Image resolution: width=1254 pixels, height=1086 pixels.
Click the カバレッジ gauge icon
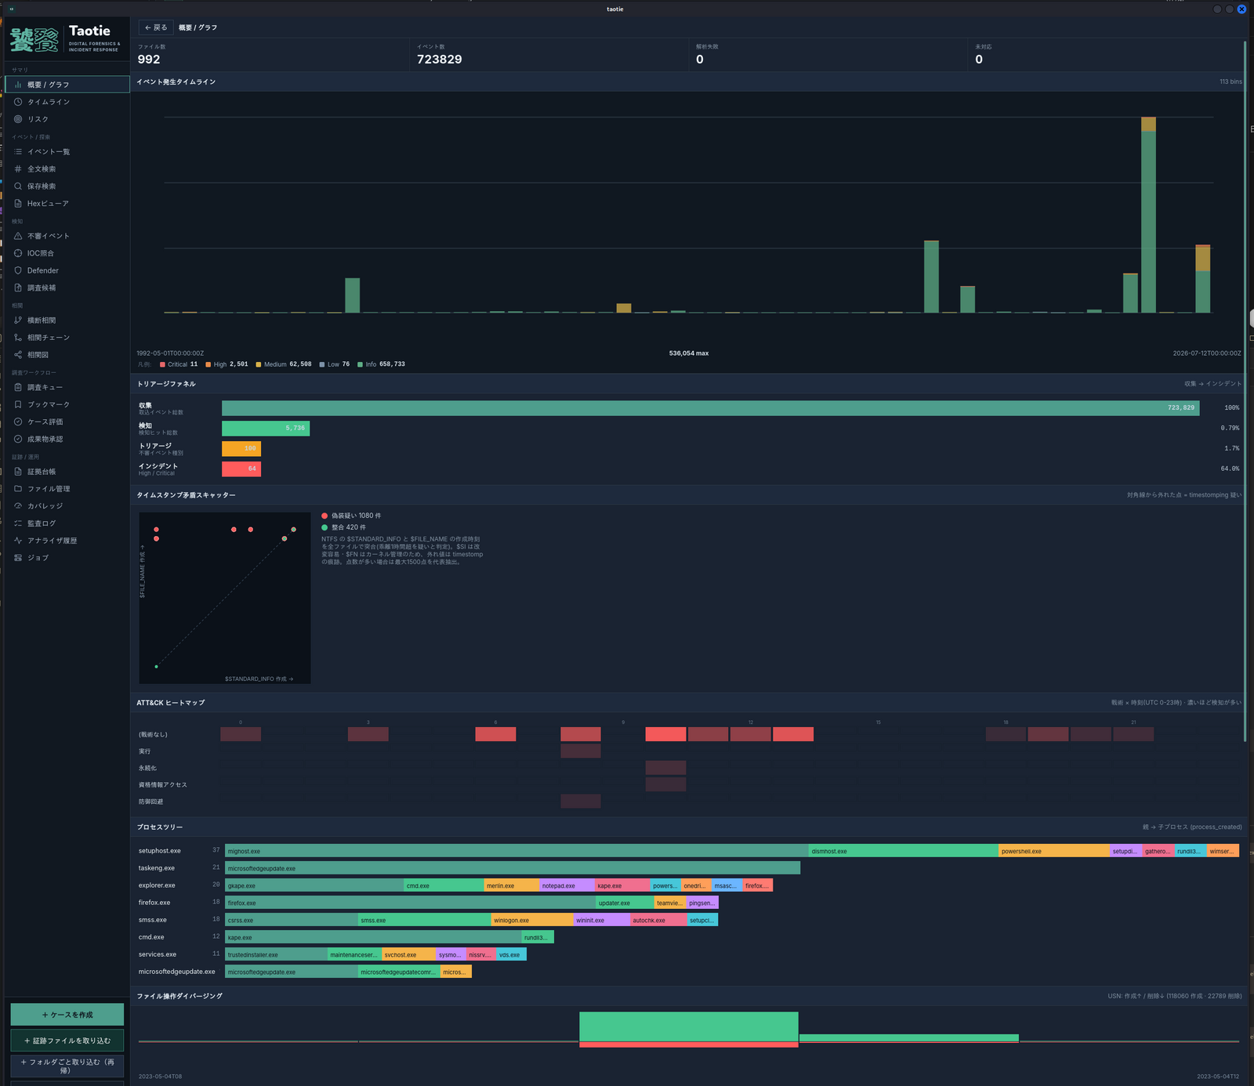tap(18, 505)
